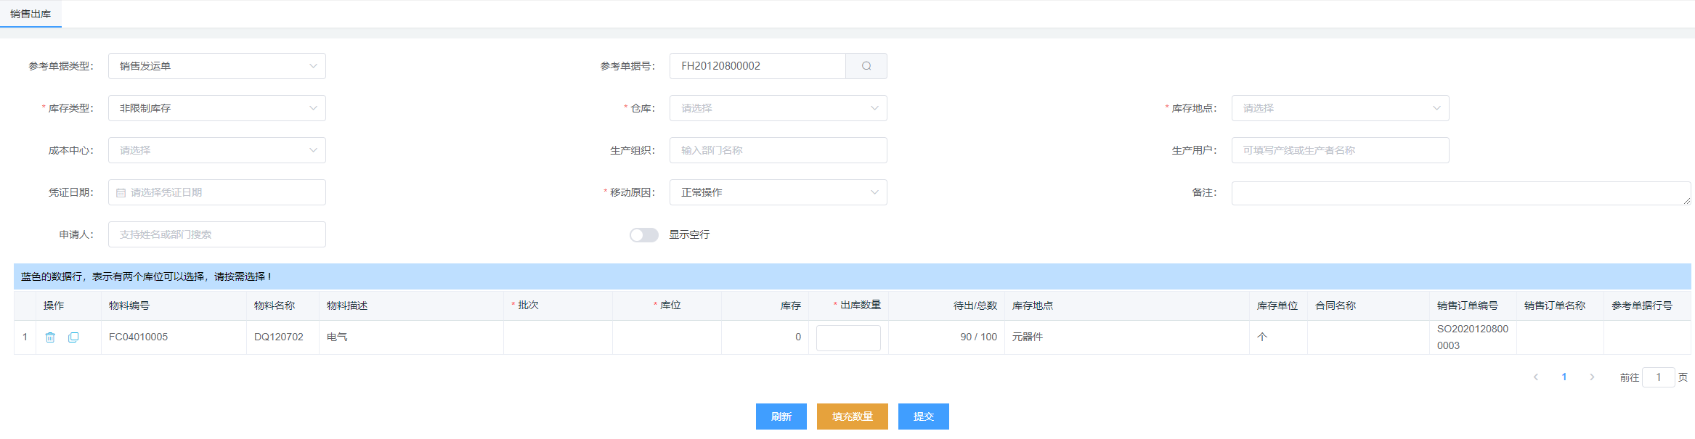The height and width of the screenshot is (439, 1695).
Task: Toggle the 显示空行 switch
Action: click(x=643, y=235)
